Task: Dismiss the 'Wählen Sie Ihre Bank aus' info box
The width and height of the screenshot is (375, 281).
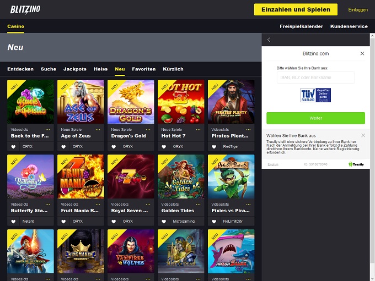Action: pyautogui.click(x=363, y=135)
